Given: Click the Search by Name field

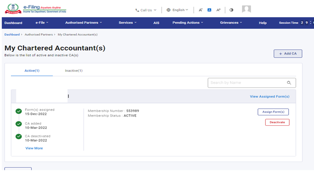Looking at the screenshot, I should 247,83.
